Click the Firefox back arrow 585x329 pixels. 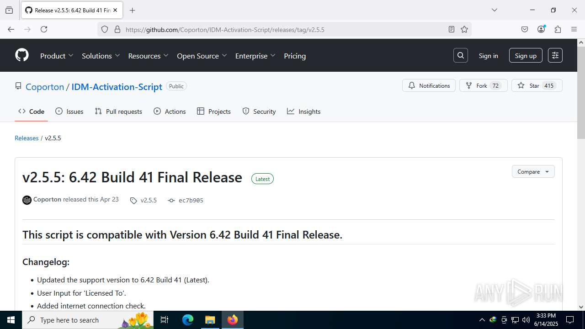11,29
